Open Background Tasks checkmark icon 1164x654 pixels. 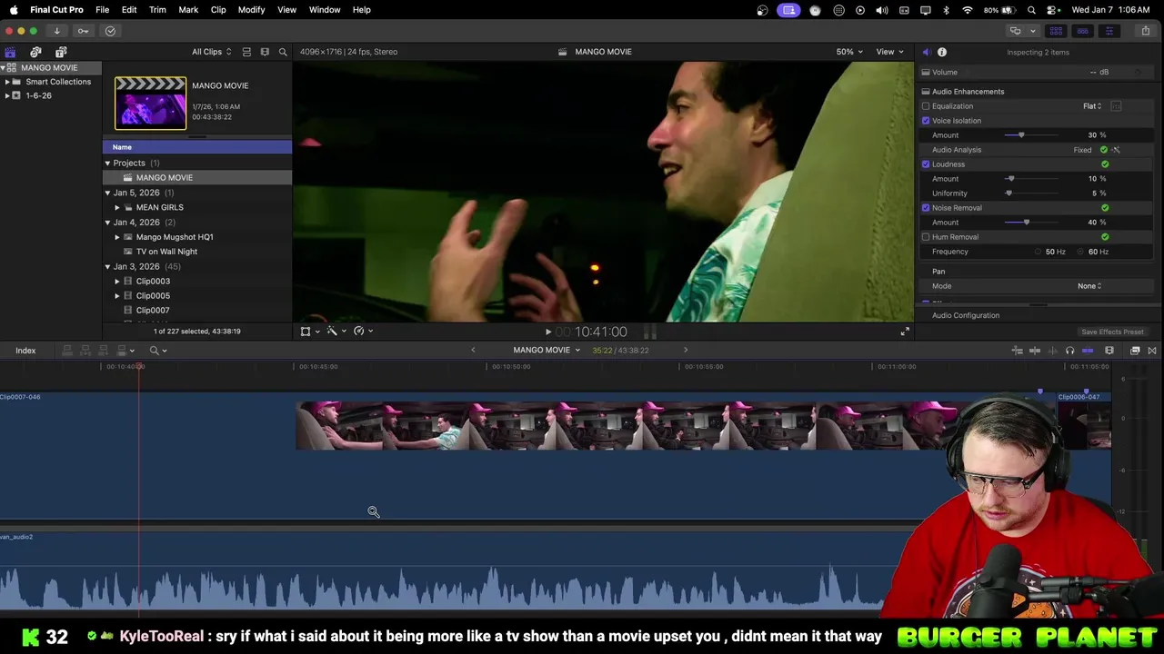pos(110,31)
